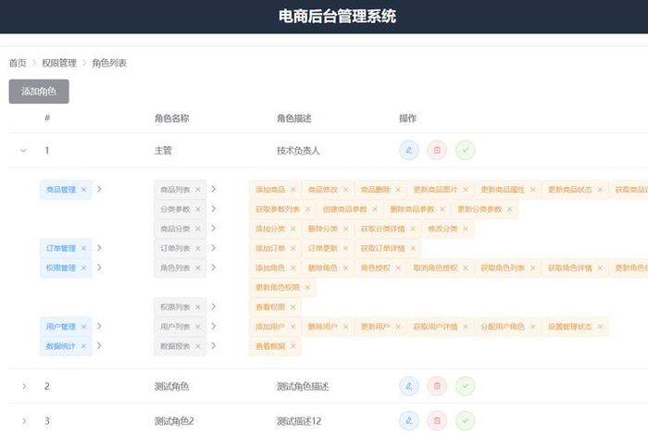
Task: Remove the gray 角色列表 tag
Action: point(197,268)
